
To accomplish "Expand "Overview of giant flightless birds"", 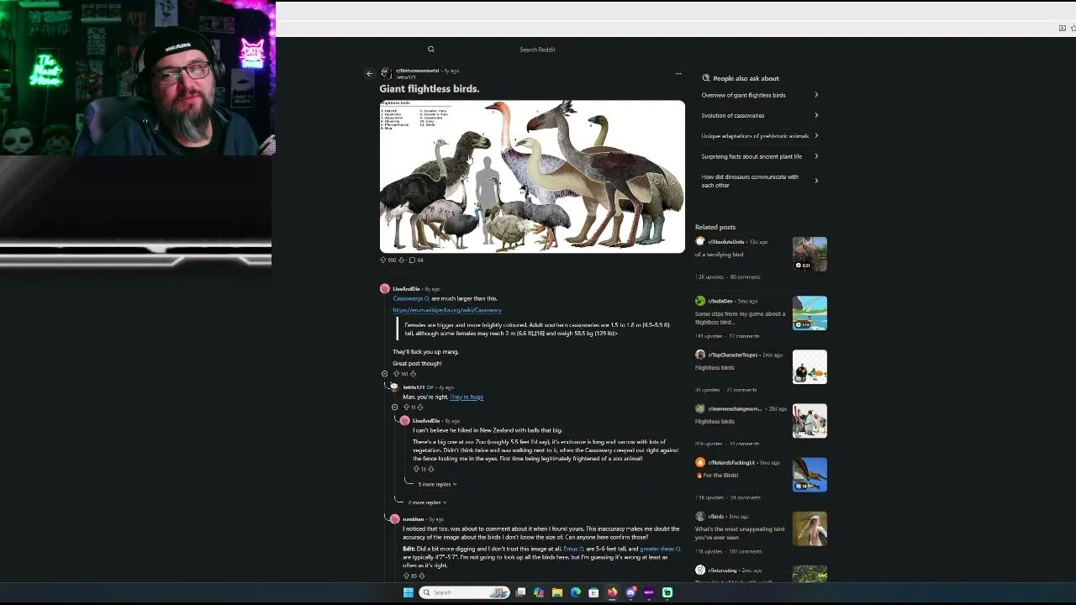I will pyautogui.click(x=760, y=95).
